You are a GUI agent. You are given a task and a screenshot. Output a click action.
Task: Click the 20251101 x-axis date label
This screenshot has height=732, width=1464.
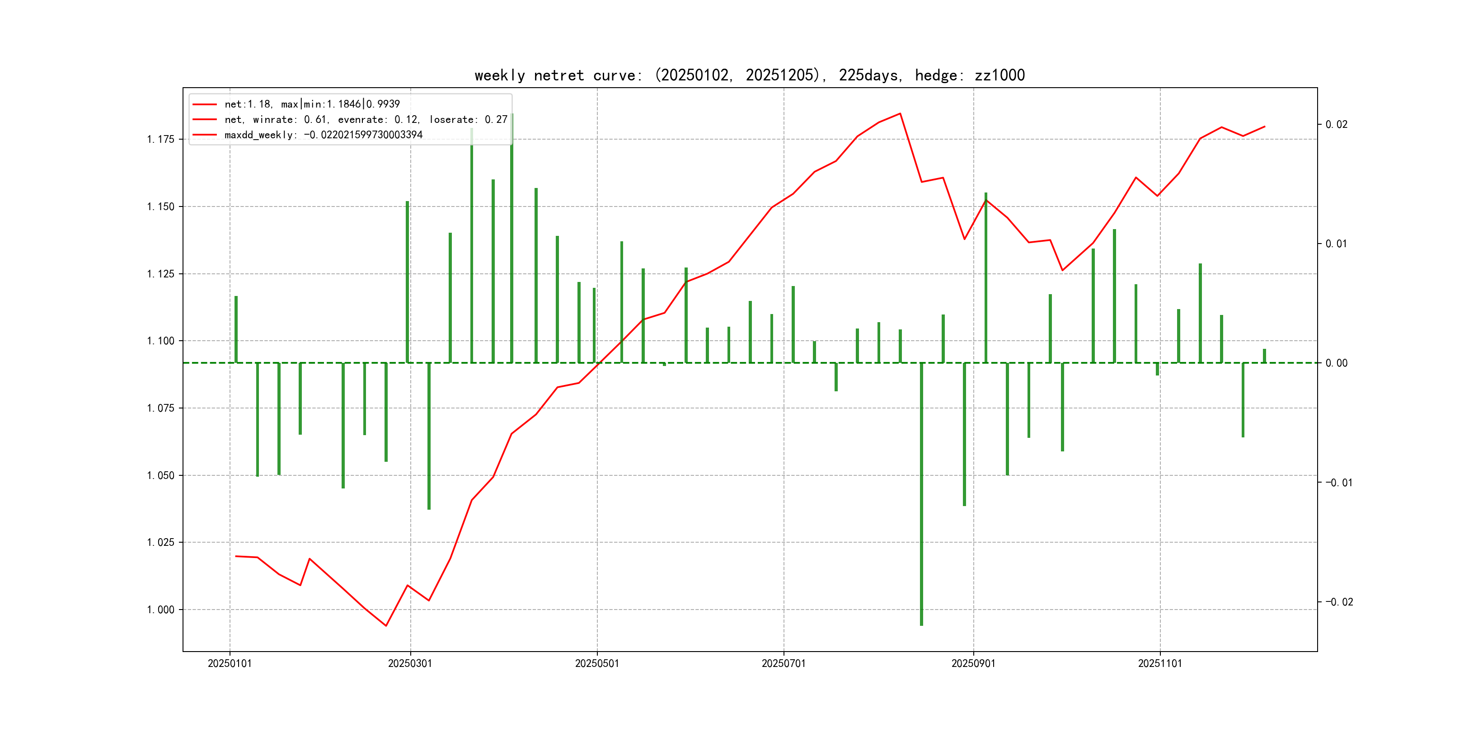(x=1159, y=663)
